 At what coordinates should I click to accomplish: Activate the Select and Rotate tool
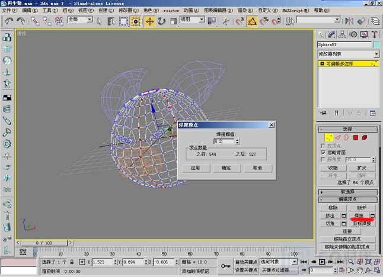161,21
